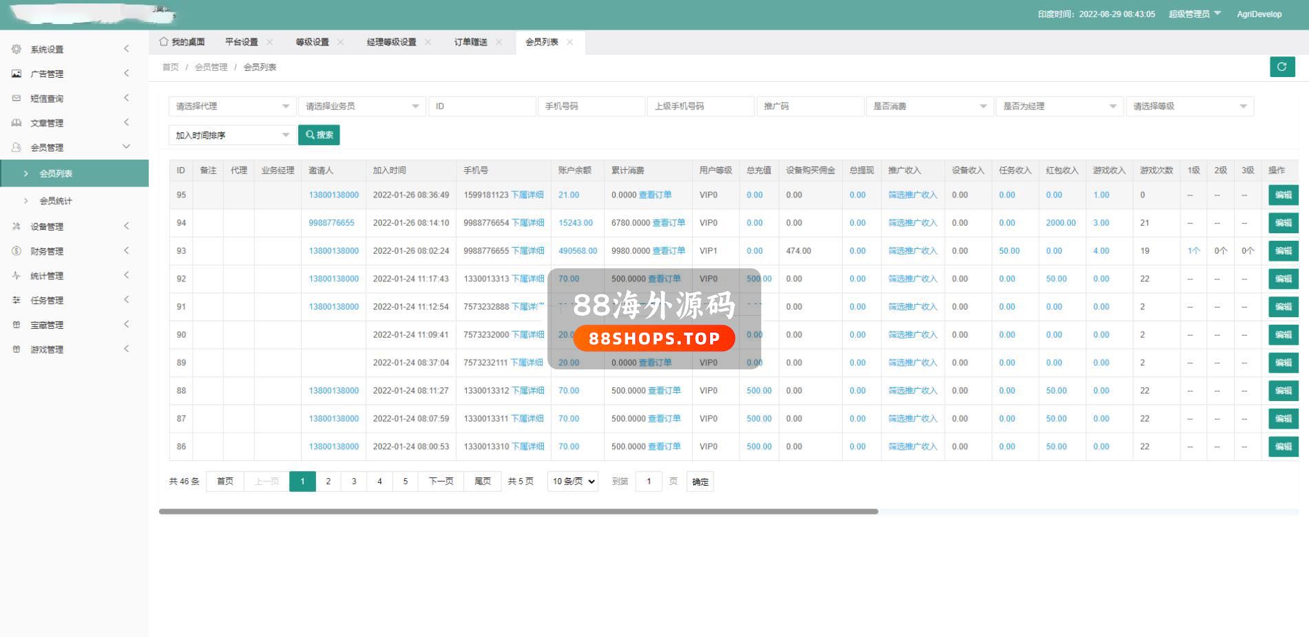Switch to the 等级设置 tab

click(312, 42)
